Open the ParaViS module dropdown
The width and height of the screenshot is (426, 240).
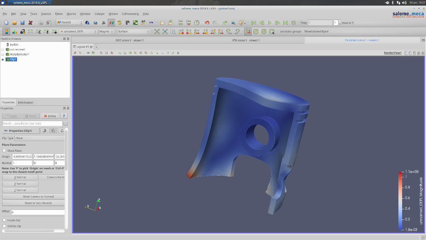pyautogui.click(x=69, y=23)
